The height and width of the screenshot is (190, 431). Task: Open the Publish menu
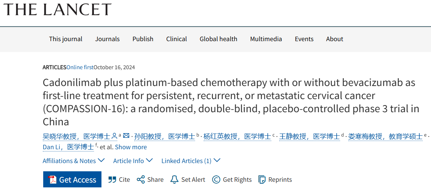point(143,39)
